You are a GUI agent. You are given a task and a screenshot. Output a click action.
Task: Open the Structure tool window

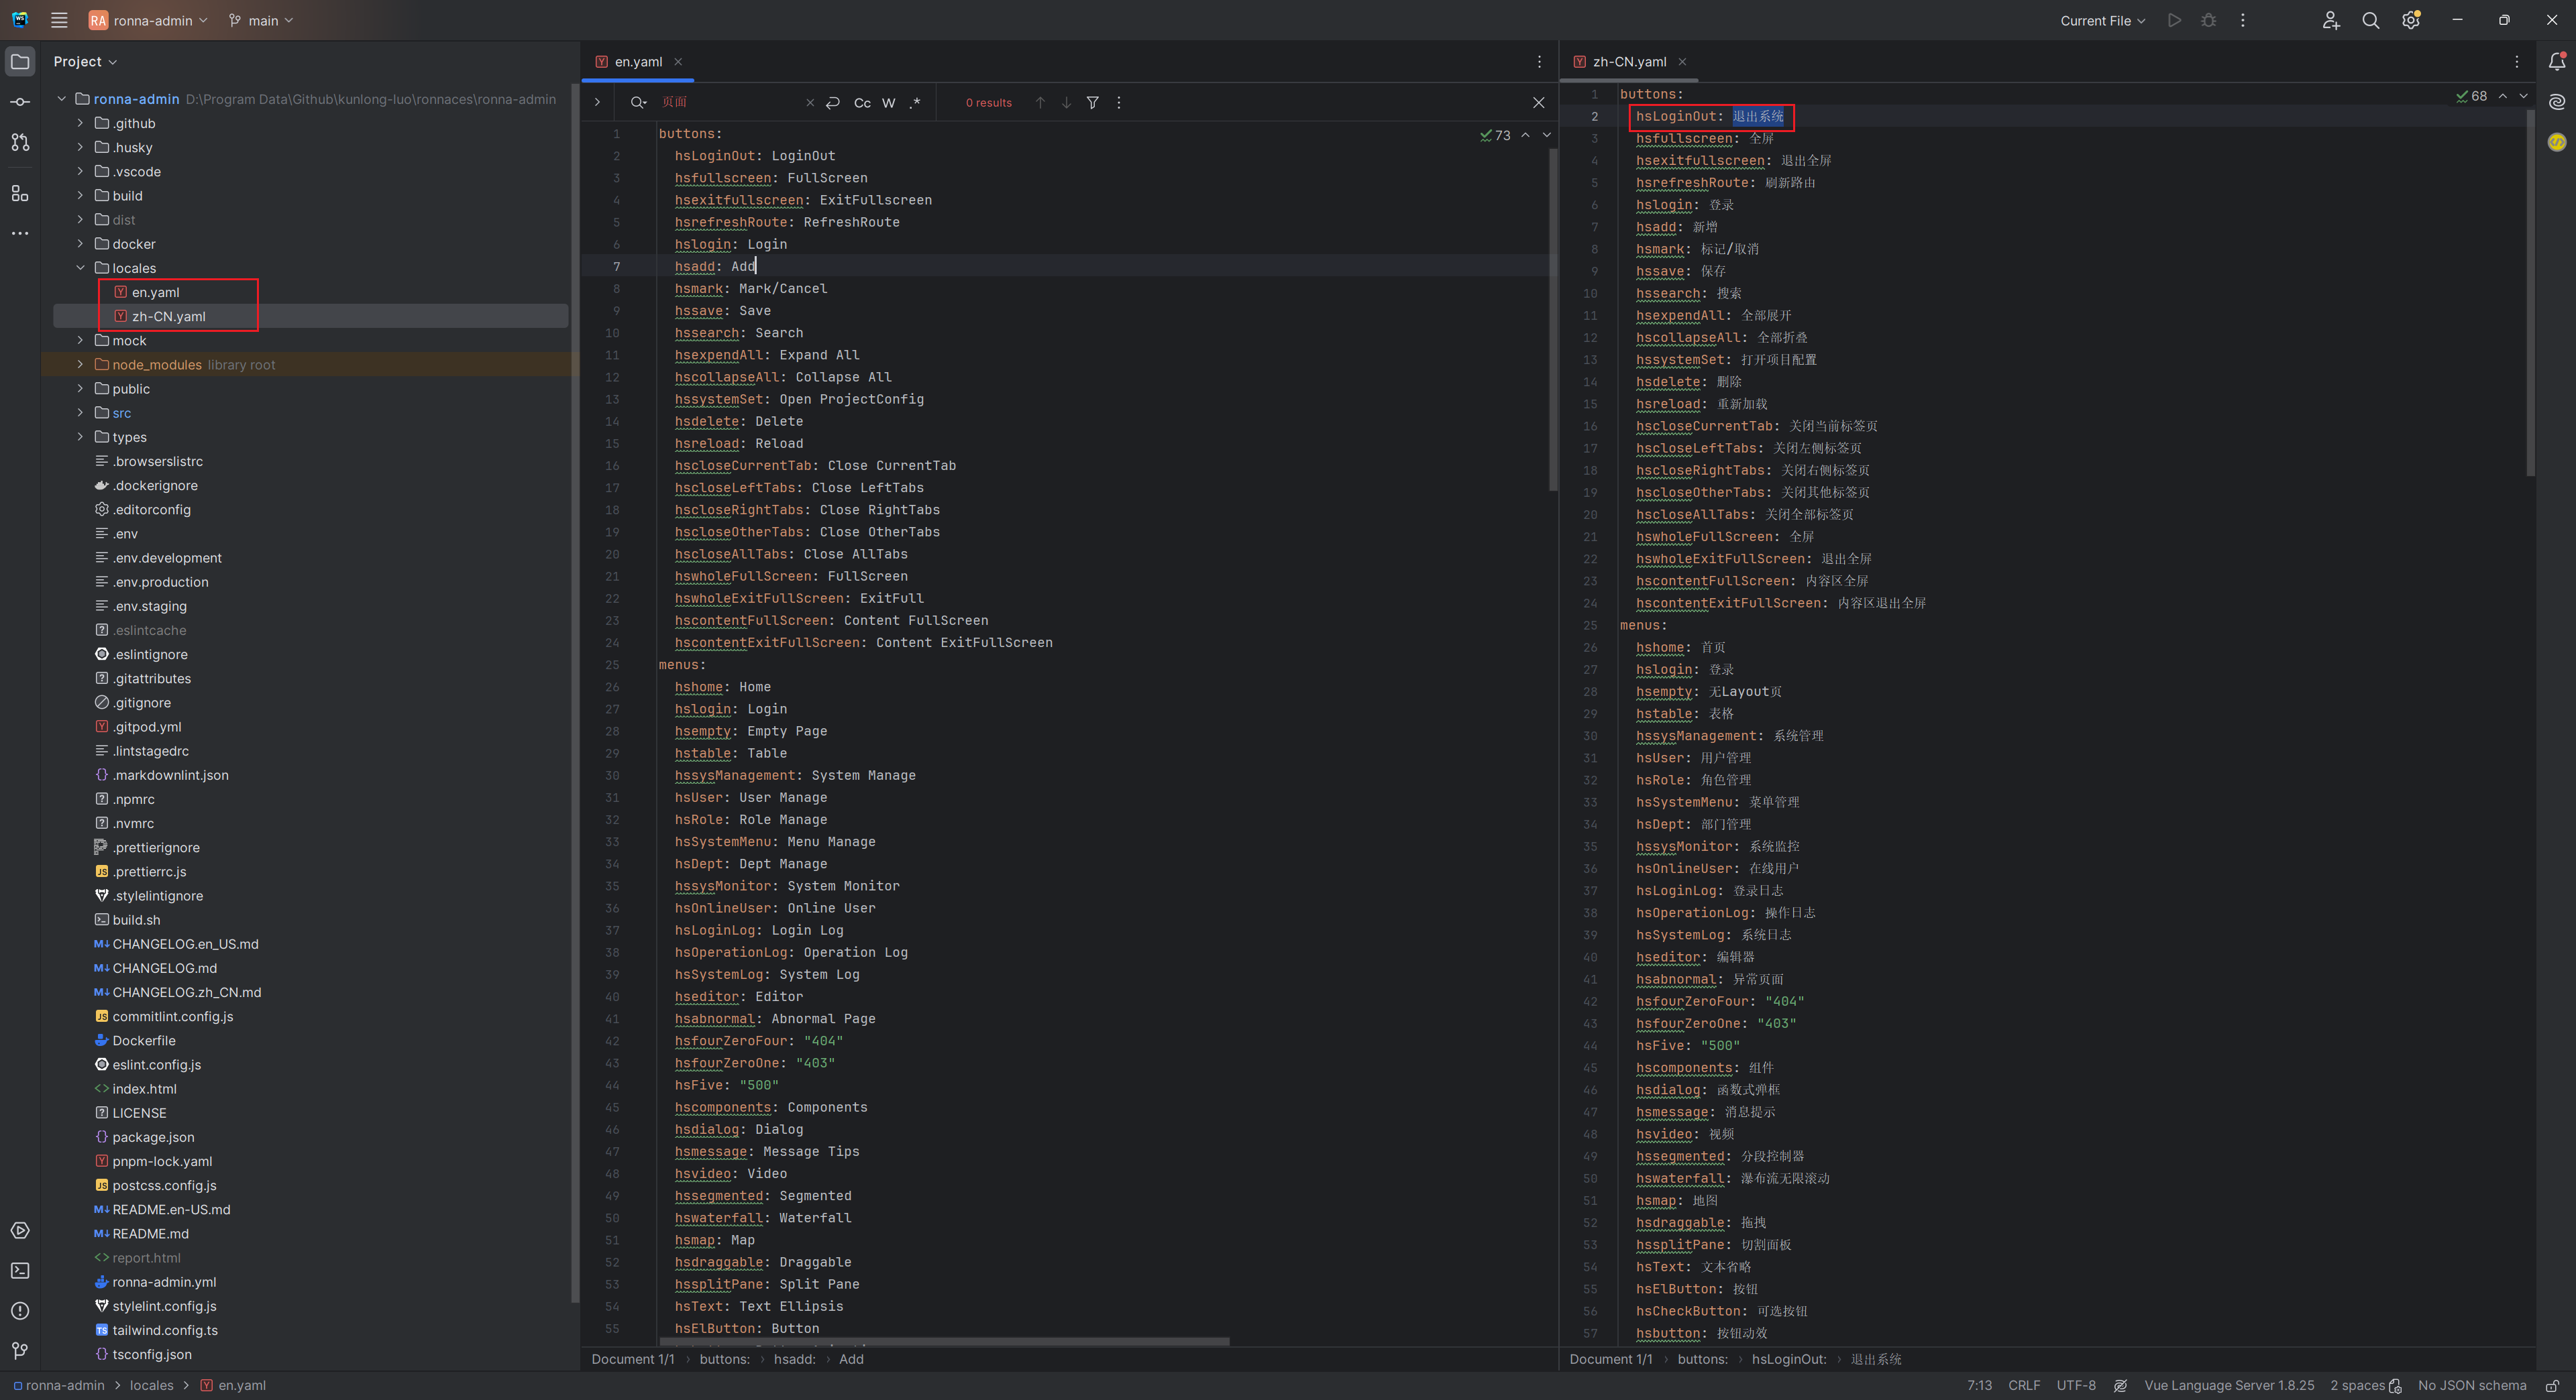click(20, 193)
